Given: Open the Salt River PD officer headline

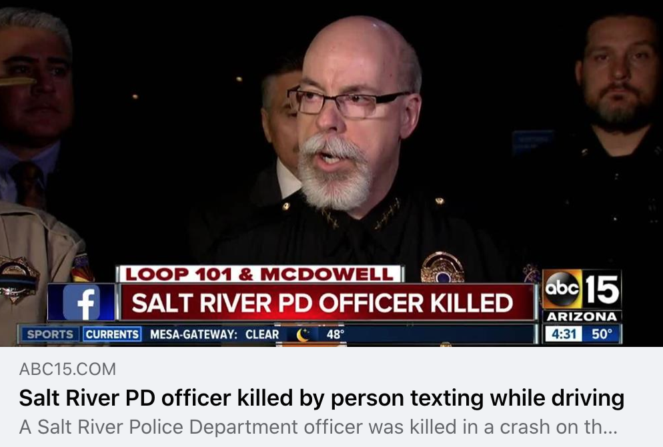Looking at the screenshot, I should 321,398.
